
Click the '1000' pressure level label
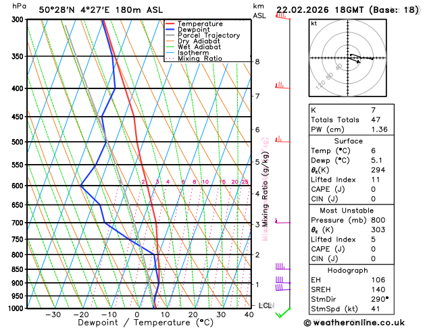coord(17,308)
